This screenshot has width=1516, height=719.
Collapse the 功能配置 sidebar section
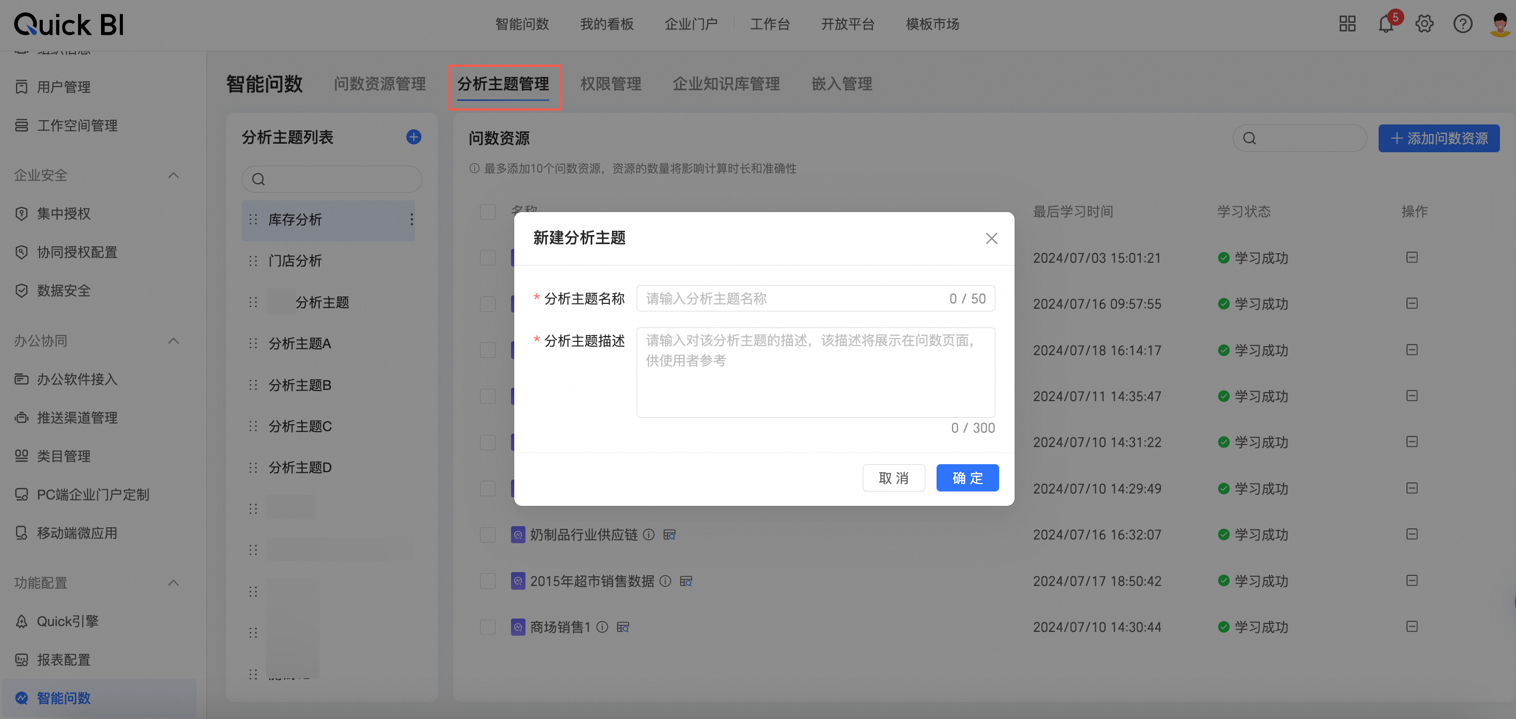(174, 583)
